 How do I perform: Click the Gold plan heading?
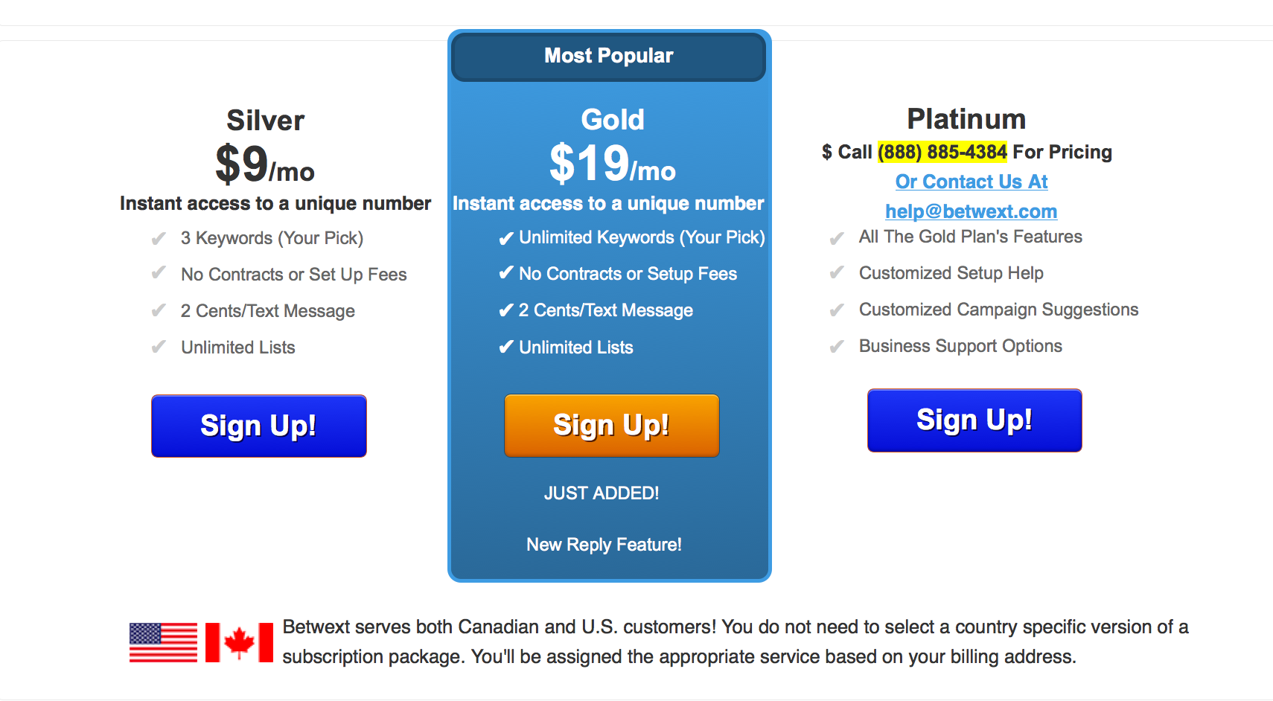point(613,120)
